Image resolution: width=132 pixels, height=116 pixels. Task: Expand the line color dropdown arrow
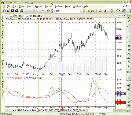point(119,11)
